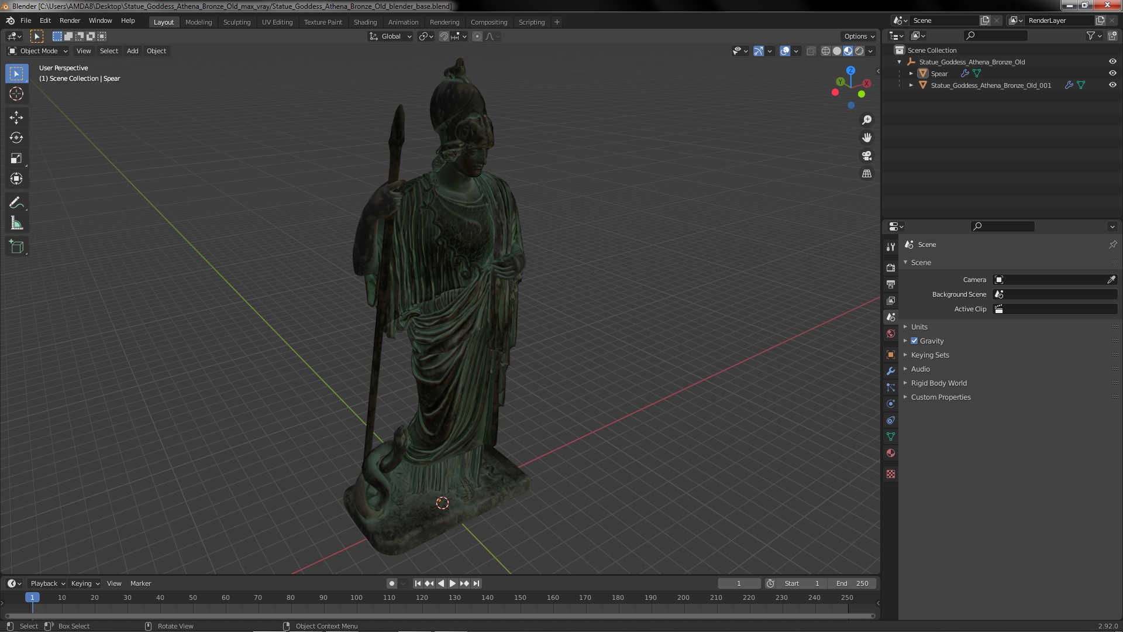Click the Camera field in Scene panel
The height and width of the screenshot is (632, 1123).
(x=1055, y=280)
